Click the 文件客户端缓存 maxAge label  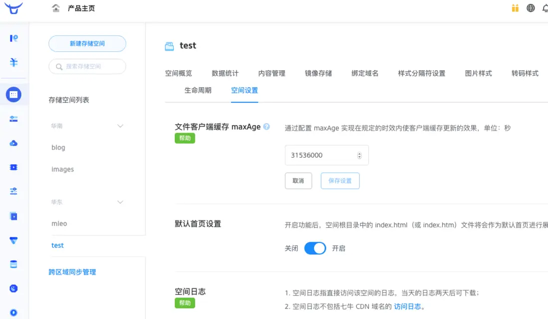click(218, 127)
